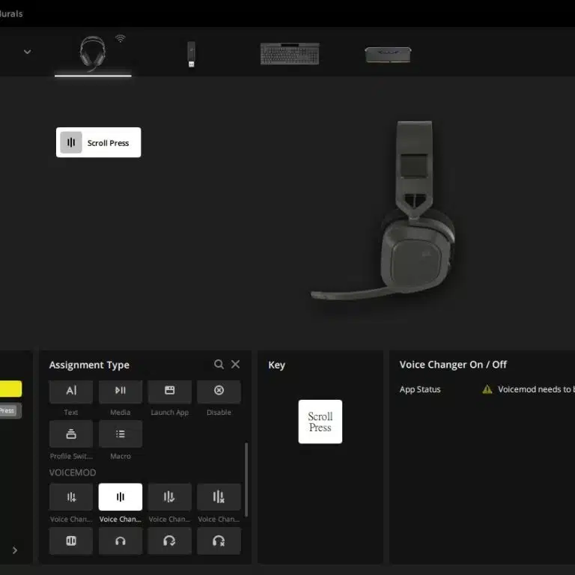Open search in Assignment Type panel

[219, 365]
